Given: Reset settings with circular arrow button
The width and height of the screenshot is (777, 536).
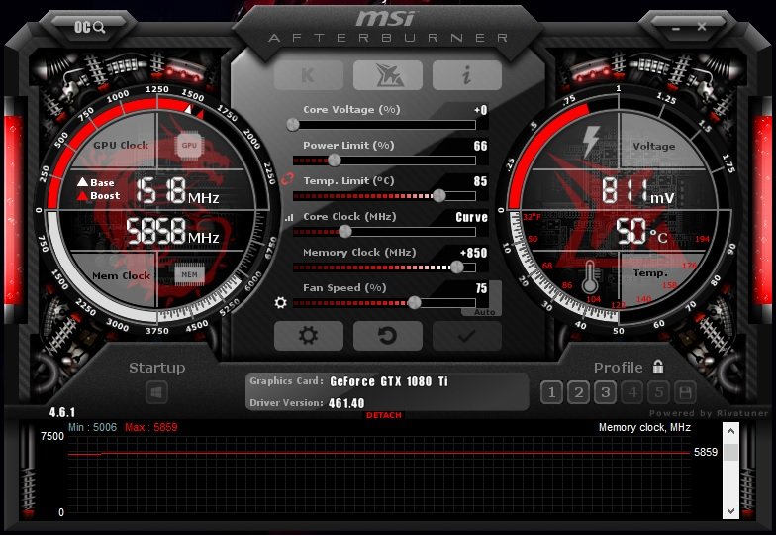Looking at the screenshot, I should (387, 336).
